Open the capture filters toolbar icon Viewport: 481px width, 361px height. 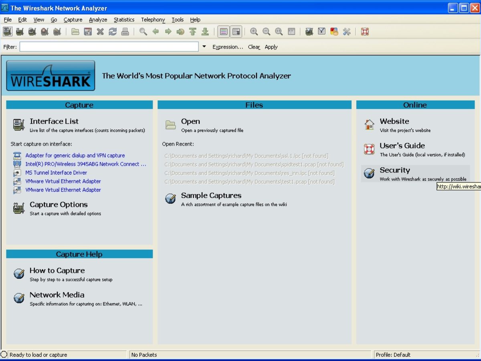(x=309, y=32)
